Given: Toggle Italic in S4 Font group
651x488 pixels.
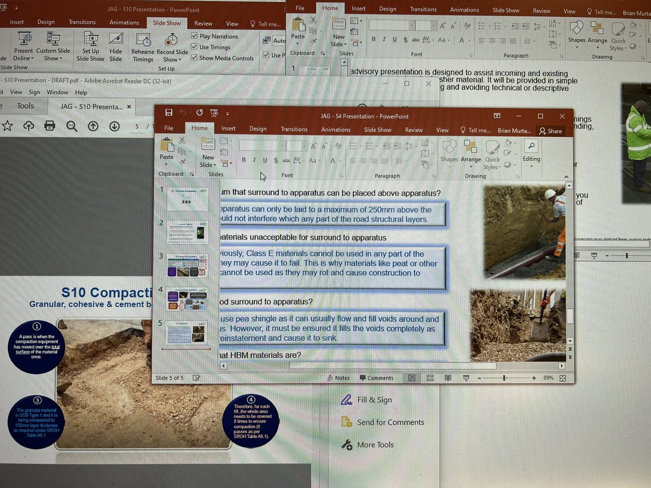Looking at the screenshot, I should [254, 160].
